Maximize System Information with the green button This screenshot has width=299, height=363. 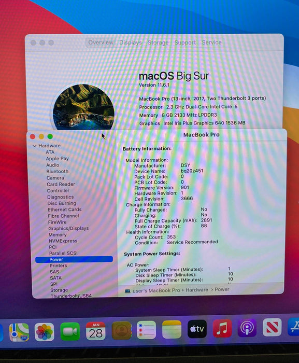pyautogui.click(x=50, y=136)
